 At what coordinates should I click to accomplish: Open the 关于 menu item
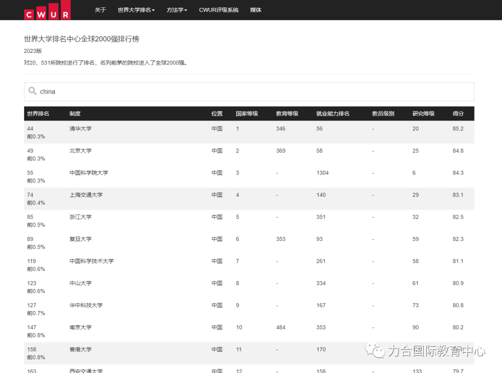click(100, 10)
